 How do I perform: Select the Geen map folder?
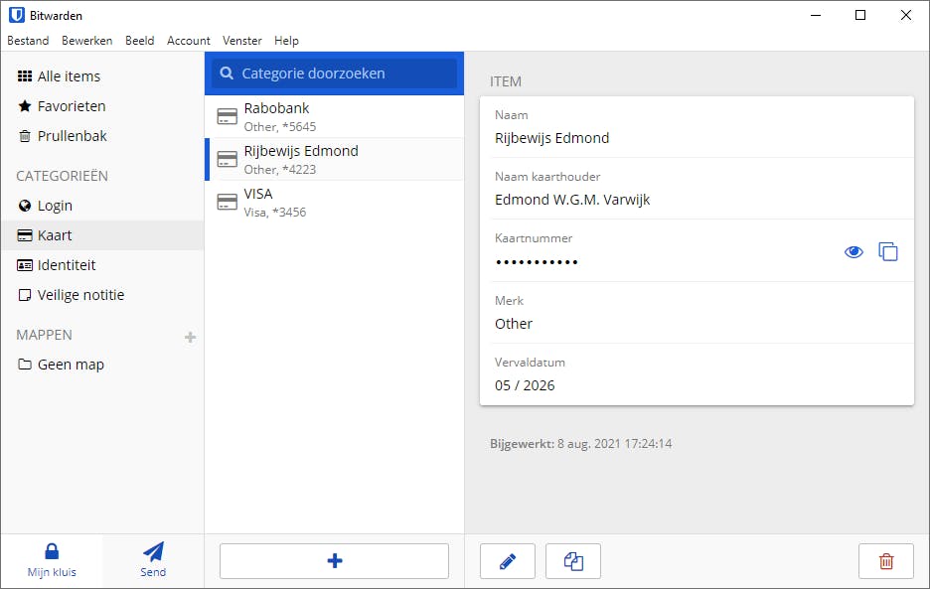(x=71, y=365)
